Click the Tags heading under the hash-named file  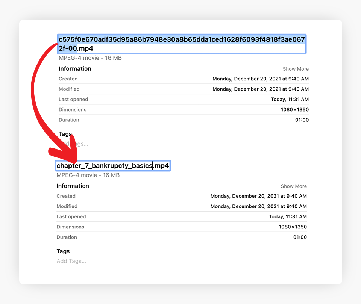(x=65, y=134)
